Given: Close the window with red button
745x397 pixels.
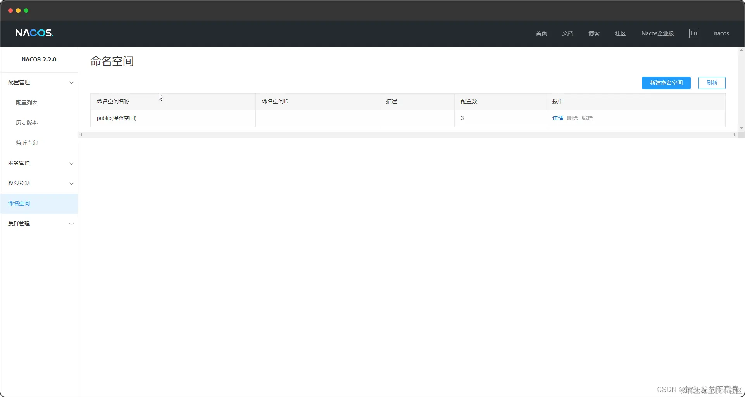Looking at the screenshot, I should coord(10,10).
